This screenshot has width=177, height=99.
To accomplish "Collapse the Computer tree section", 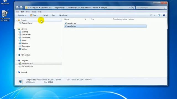I will tap(17, 61).
